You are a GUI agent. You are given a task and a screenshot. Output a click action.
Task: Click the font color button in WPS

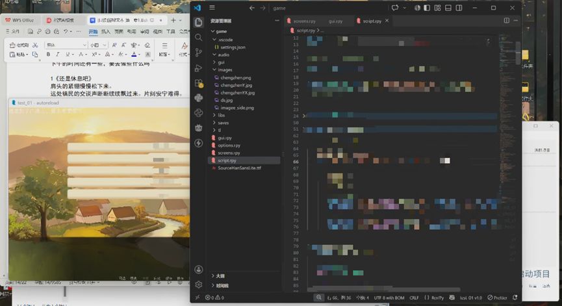coord(134,55)
